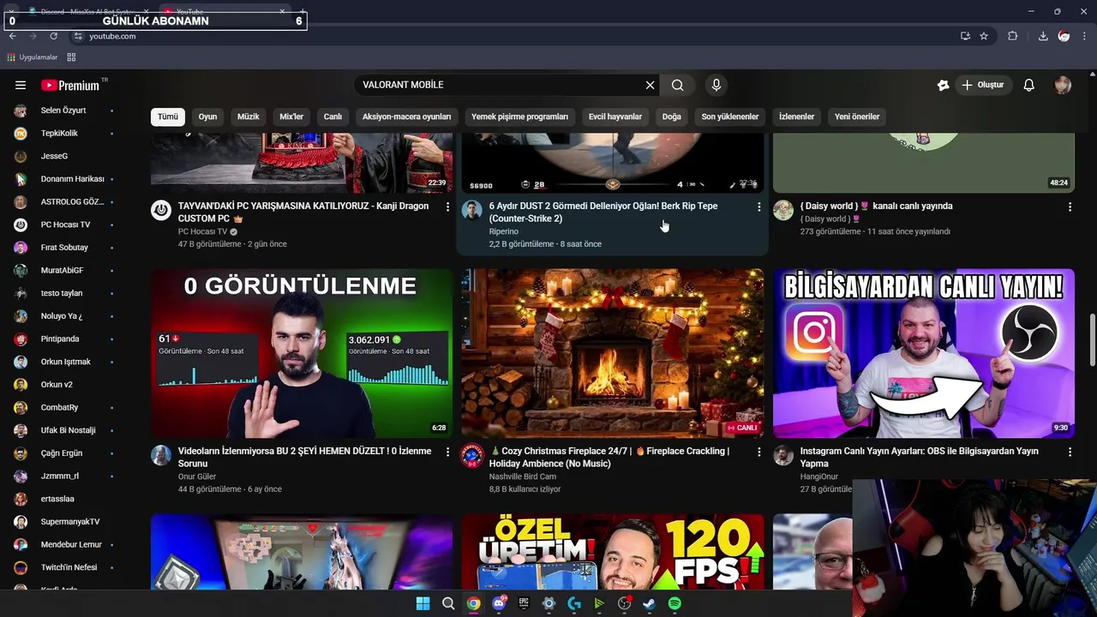Click the page vertical scrollbar thumb
The image size is (1097, 617).
coord(1092,339)
